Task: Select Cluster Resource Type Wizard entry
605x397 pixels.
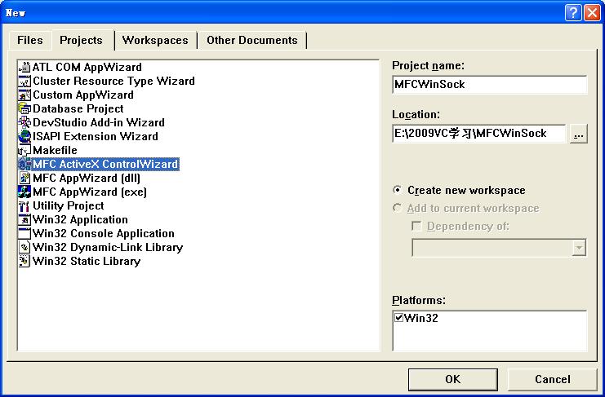Action: point(113,81)
